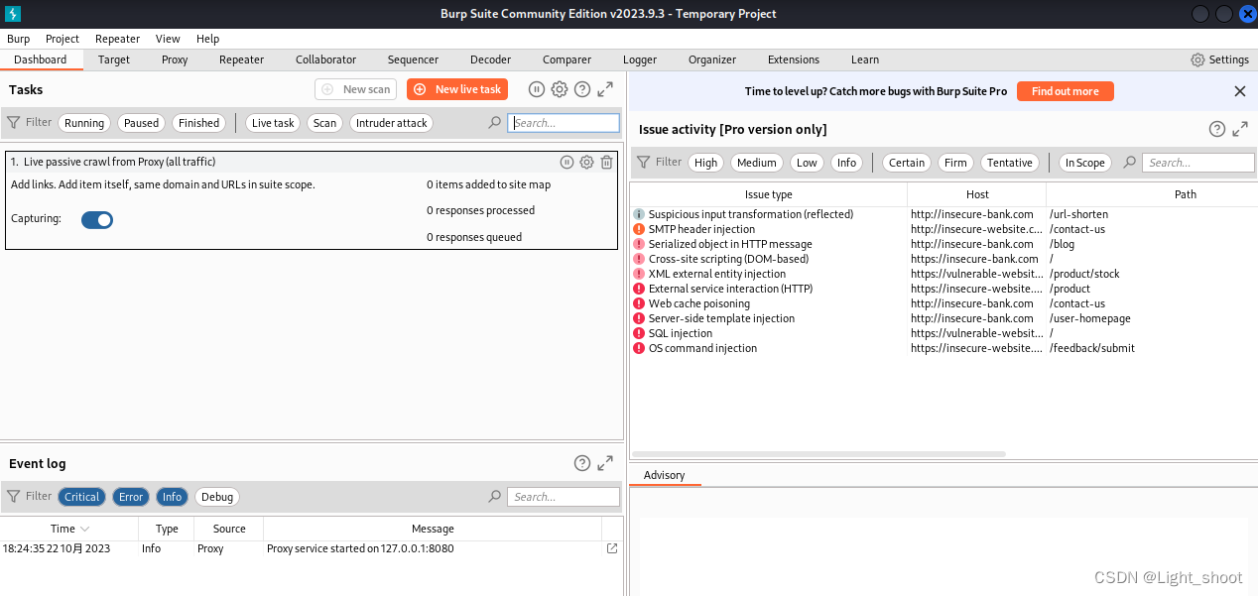Image resolution: width=1258 pixels, height=596 pixels.
Task: Expand Event log panel
Action: point(605,463)
